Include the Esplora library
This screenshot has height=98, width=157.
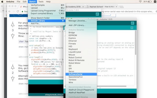click(81, 38)
